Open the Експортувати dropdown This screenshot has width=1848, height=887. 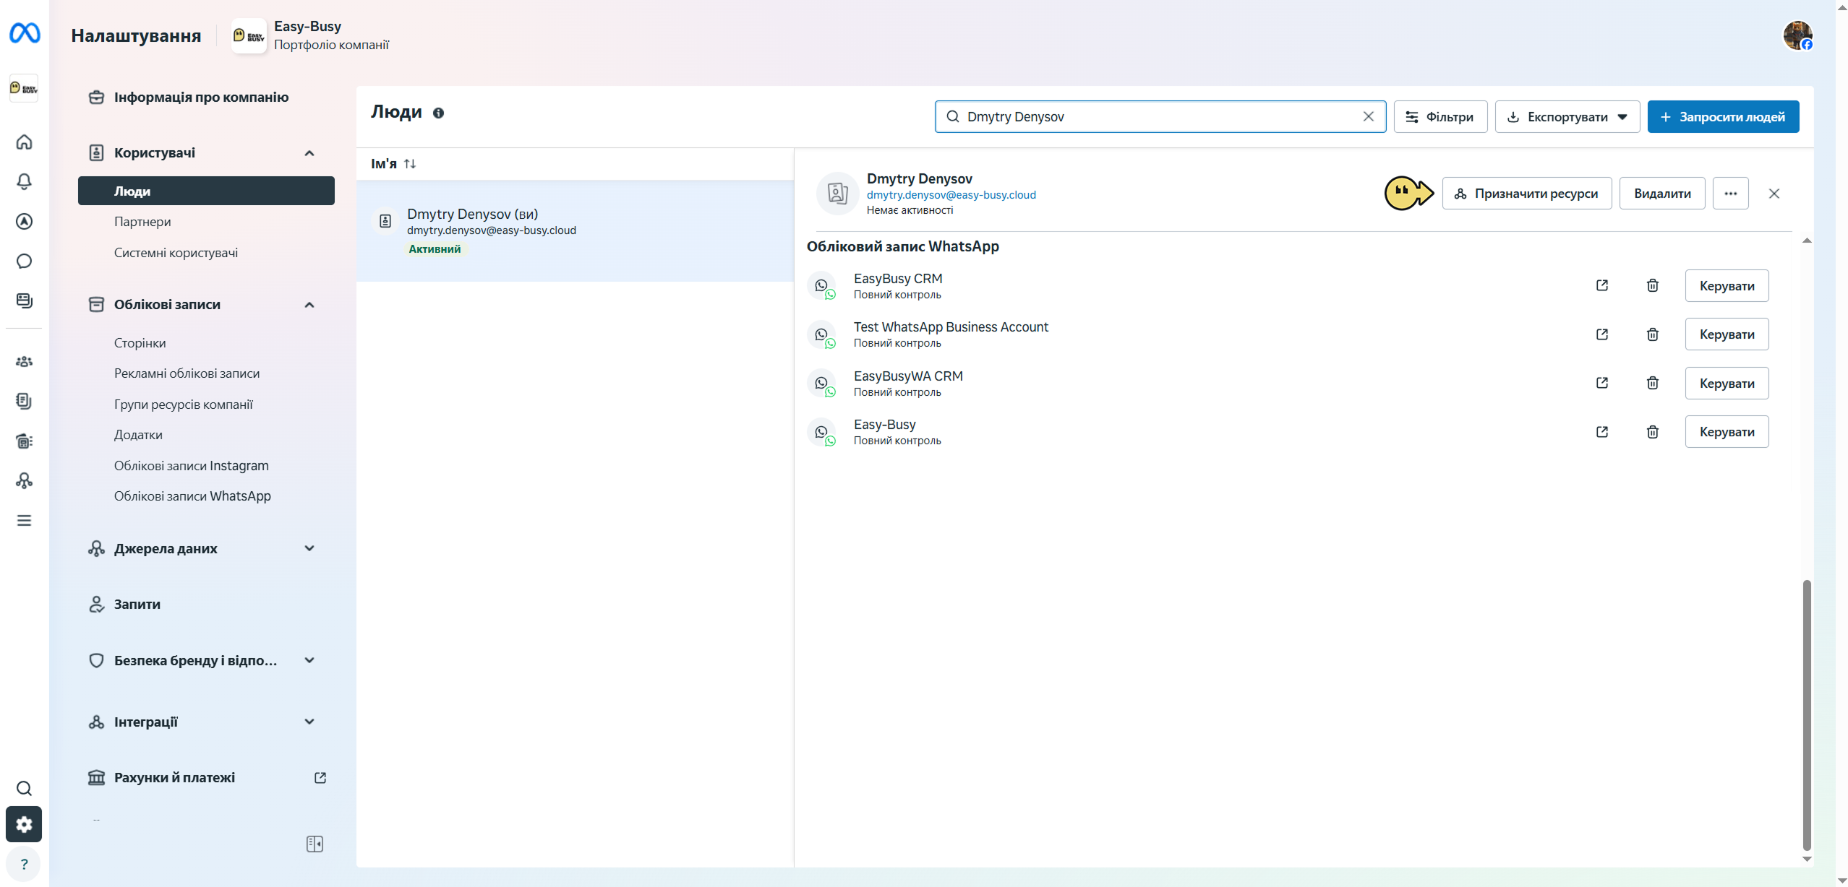(1567, 117)
